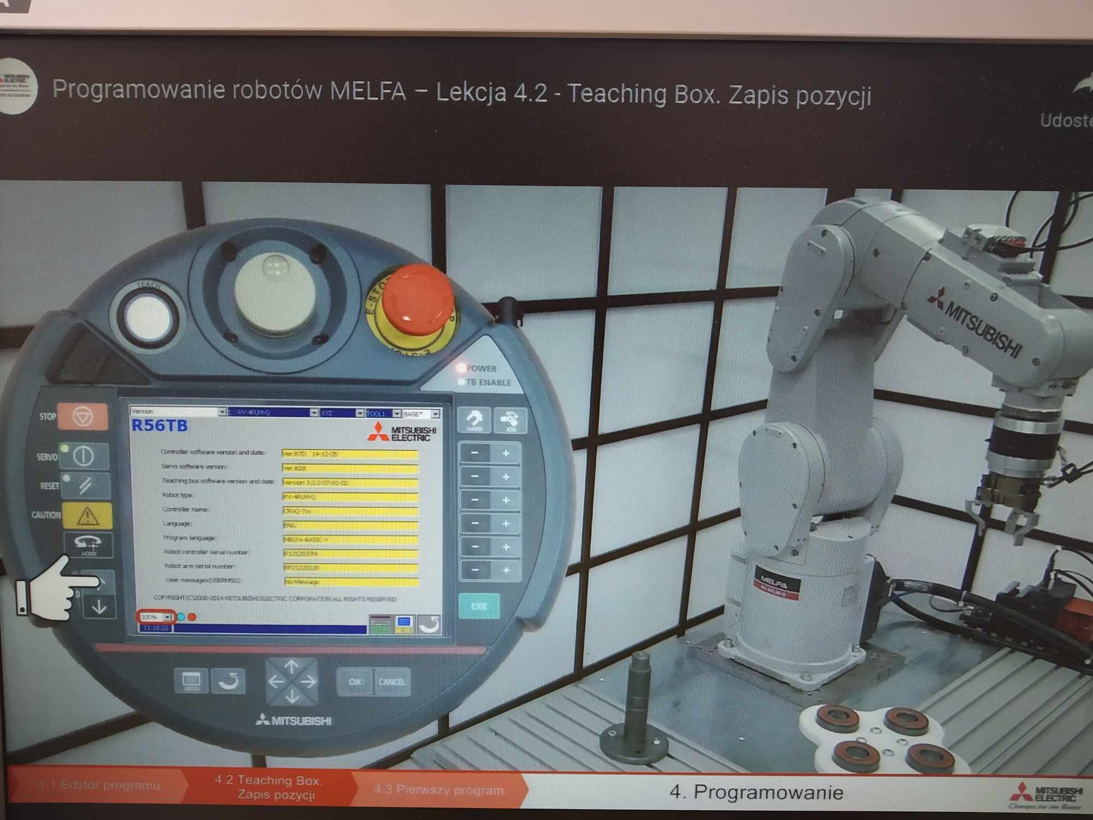Tap the HOME return button
This screenshot has height=820, width=1093.
pyautogui.click(x=89, y=545)
